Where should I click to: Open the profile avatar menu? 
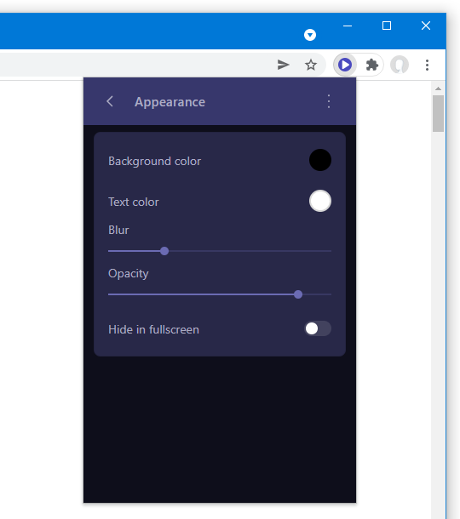400,65
